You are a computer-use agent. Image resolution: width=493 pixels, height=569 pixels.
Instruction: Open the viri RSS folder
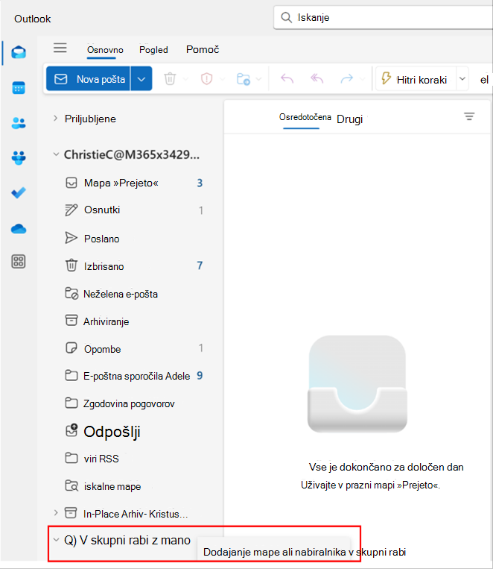pyautogui.click(x=133, y=459)
